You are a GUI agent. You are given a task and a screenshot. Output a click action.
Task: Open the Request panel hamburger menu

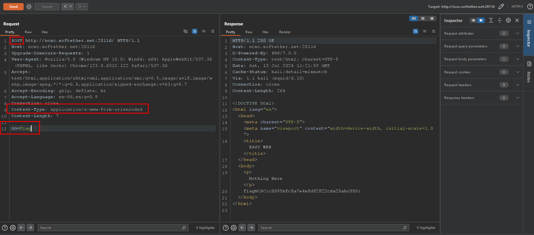point(213,31)
